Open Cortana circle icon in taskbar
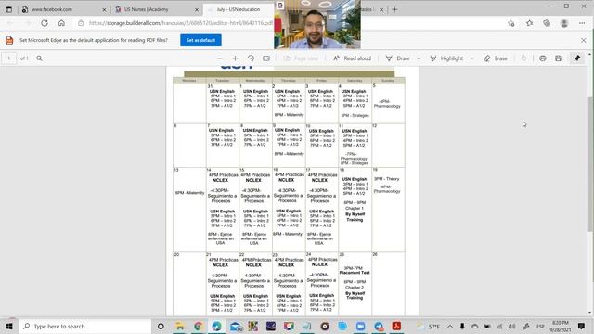Image resolution: width=594 pixels, height=334 pixels. pos(161,326)
